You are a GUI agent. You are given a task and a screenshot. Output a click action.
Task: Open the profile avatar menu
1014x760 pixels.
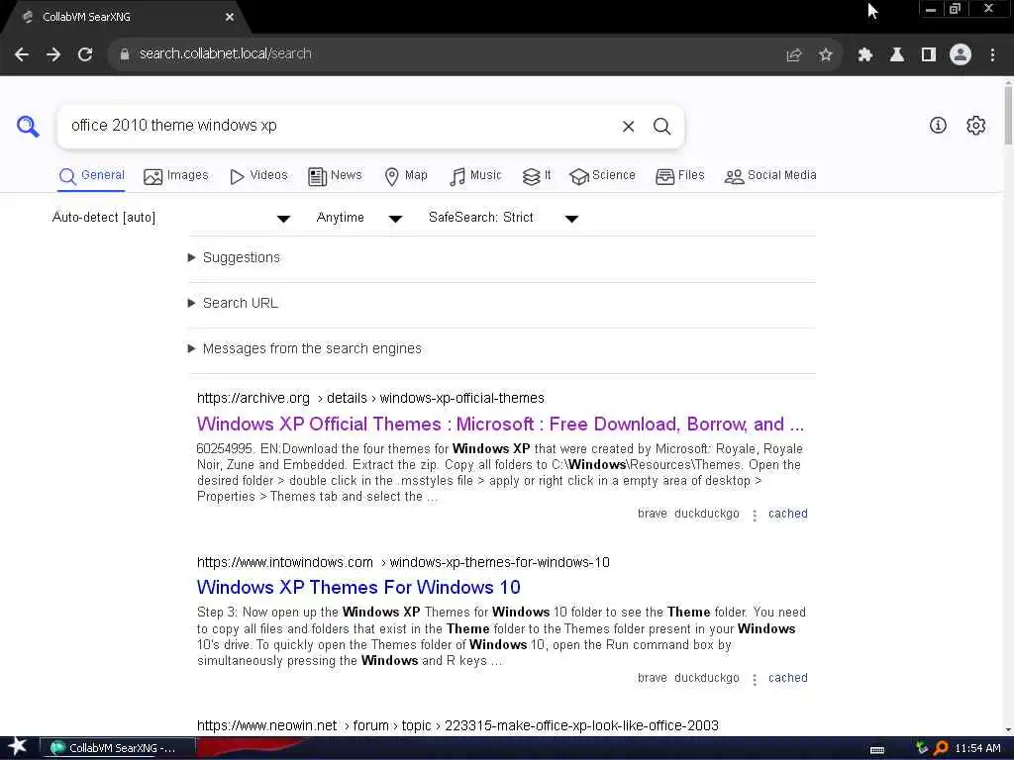[961, 54]
